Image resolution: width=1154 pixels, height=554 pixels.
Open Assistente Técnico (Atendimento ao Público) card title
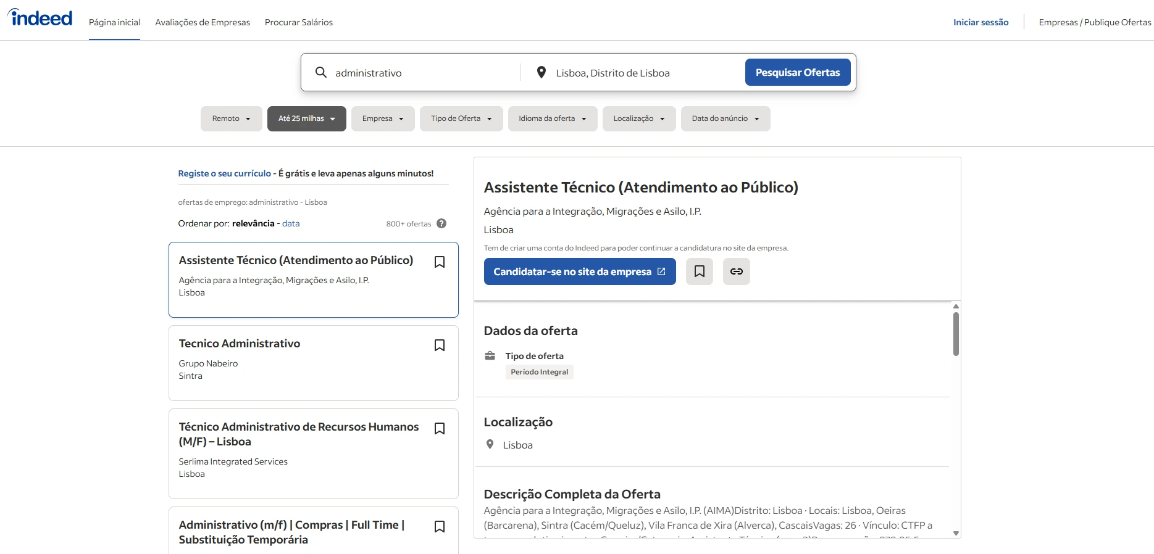[x=296, y=260]
